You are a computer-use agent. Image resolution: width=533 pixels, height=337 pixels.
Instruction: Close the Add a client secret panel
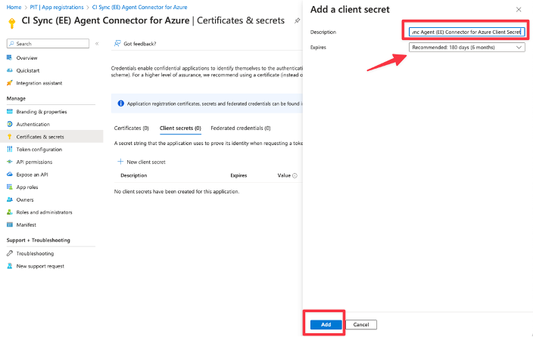pyautogui.click(x=519, y=10)
